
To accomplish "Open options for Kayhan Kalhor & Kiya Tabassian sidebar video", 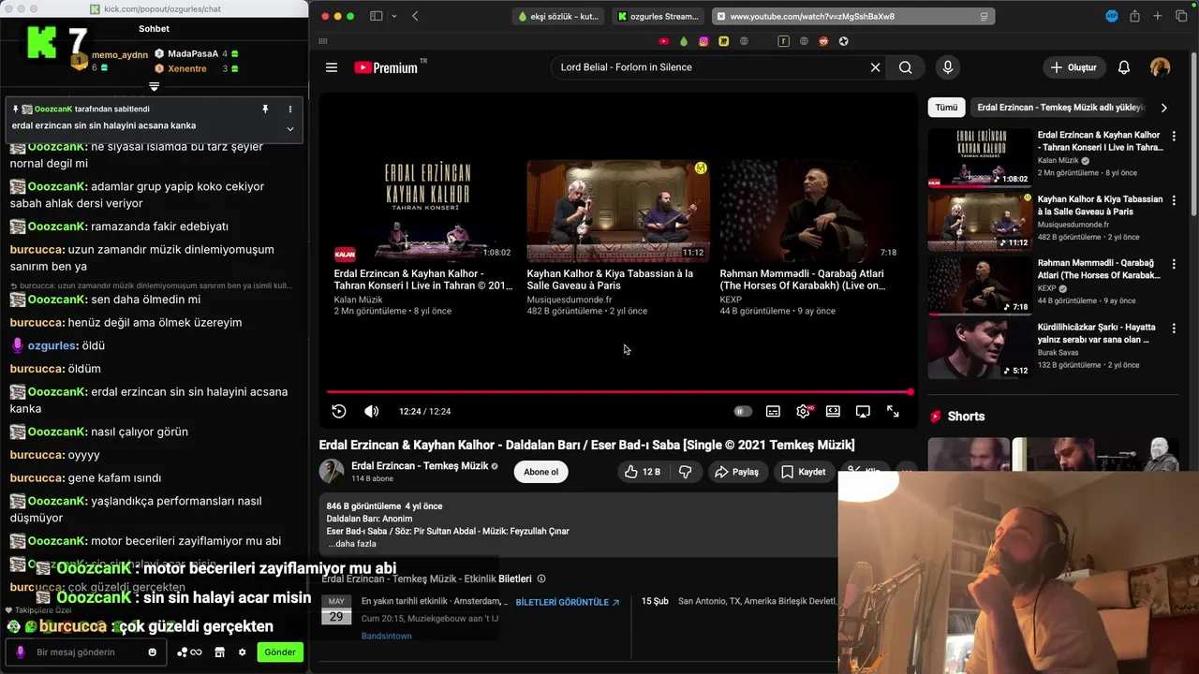I will [x=1174, y=199].
